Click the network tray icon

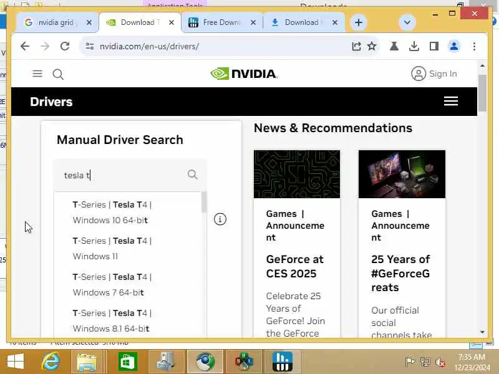click(x=425, y=362)
